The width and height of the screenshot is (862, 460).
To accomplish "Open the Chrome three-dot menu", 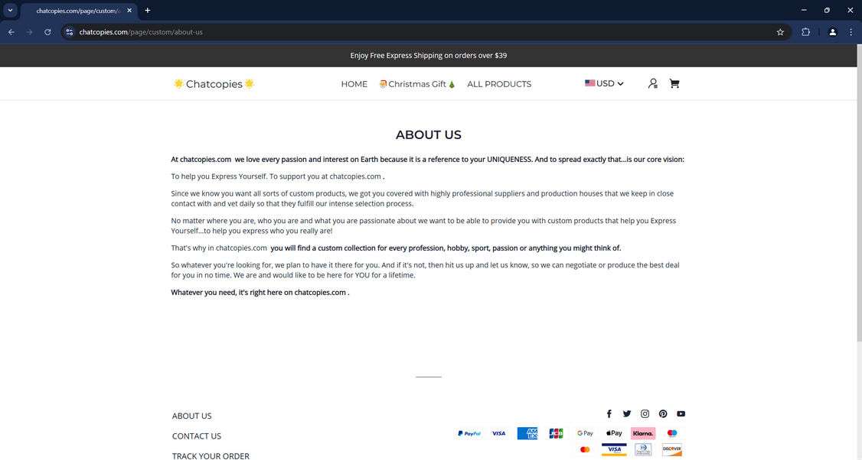I will 851,32.
